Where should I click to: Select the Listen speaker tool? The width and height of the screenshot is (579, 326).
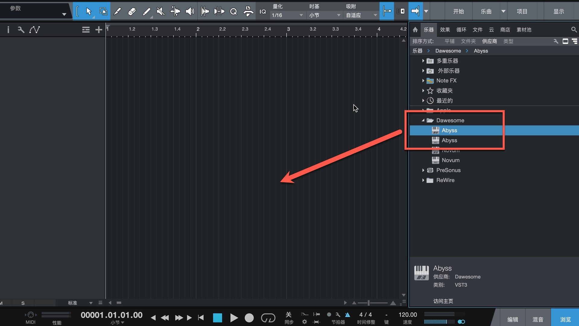[x=189, y=11]
